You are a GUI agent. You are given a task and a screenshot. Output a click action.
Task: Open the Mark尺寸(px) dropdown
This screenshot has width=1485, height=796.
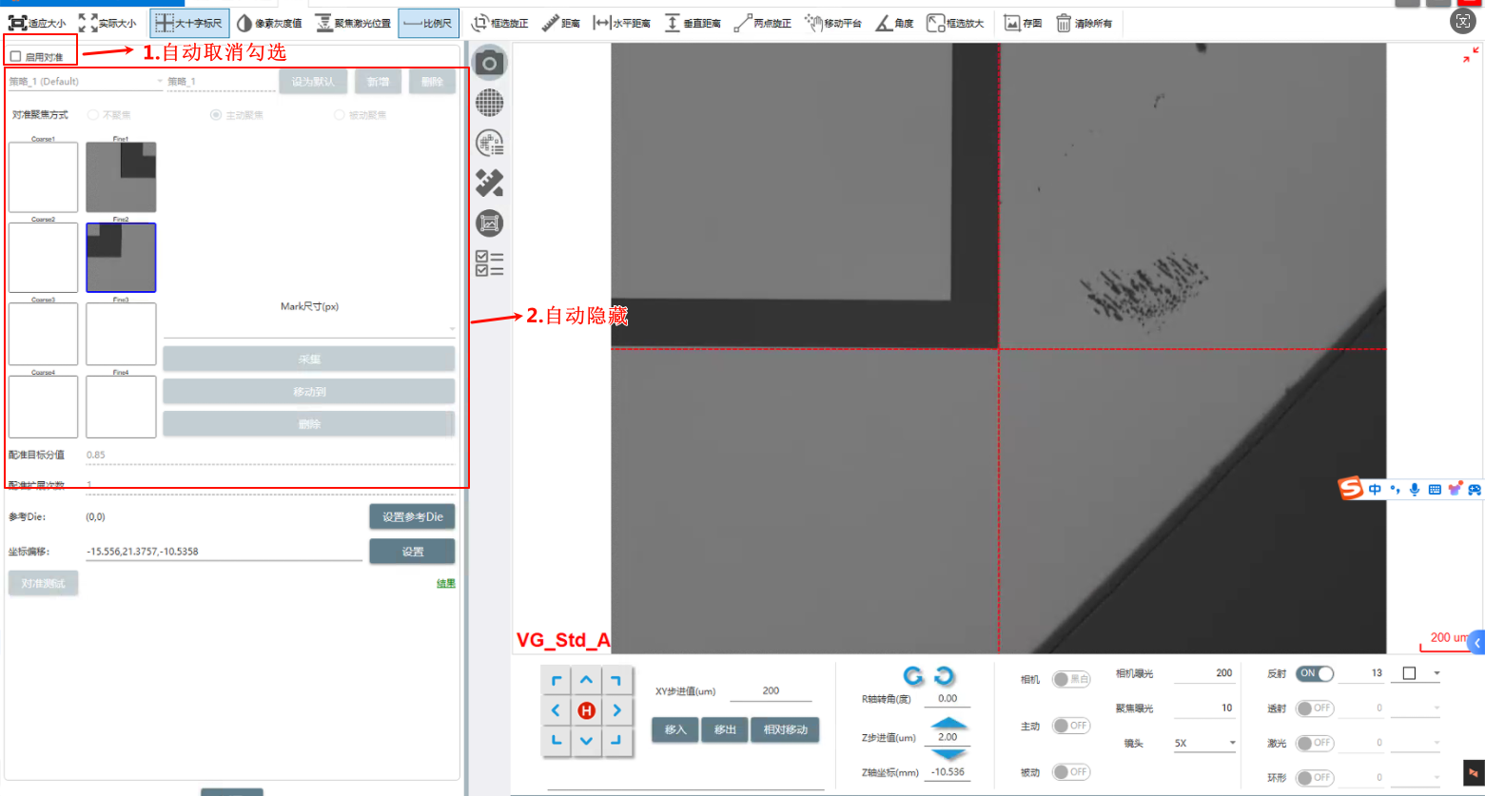tap(309, 328)
